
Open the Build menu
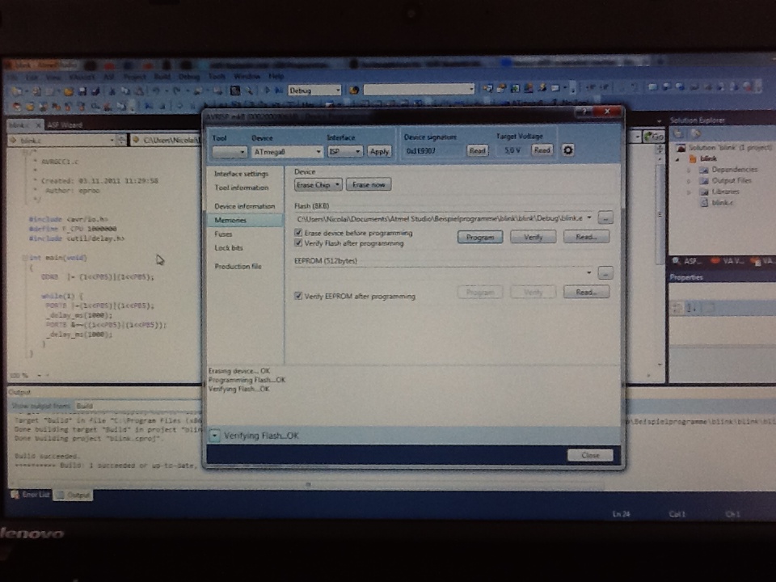pyautogui.click(x=162, y=77)
